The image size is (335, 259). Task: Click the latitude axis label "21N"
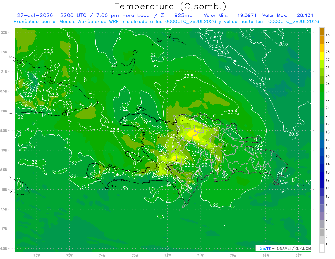pos(4,72)
